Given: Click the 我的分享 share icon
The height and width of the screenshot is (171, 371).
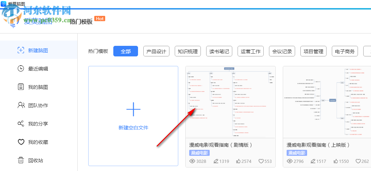Looking at the screenshot, I should (x=21, y=123).
